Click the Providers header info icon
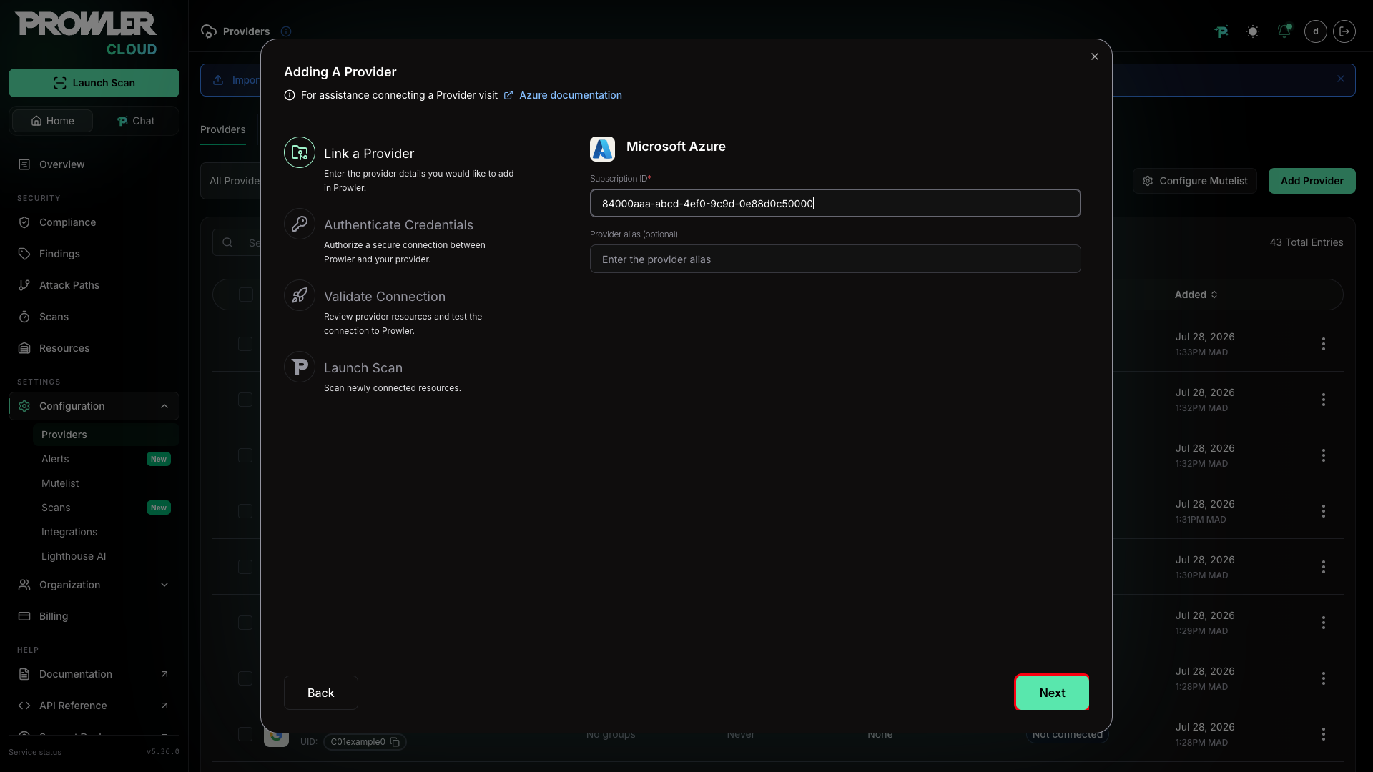The height and width of the screenshot is (772, 1373). click(x=286, y=31)
